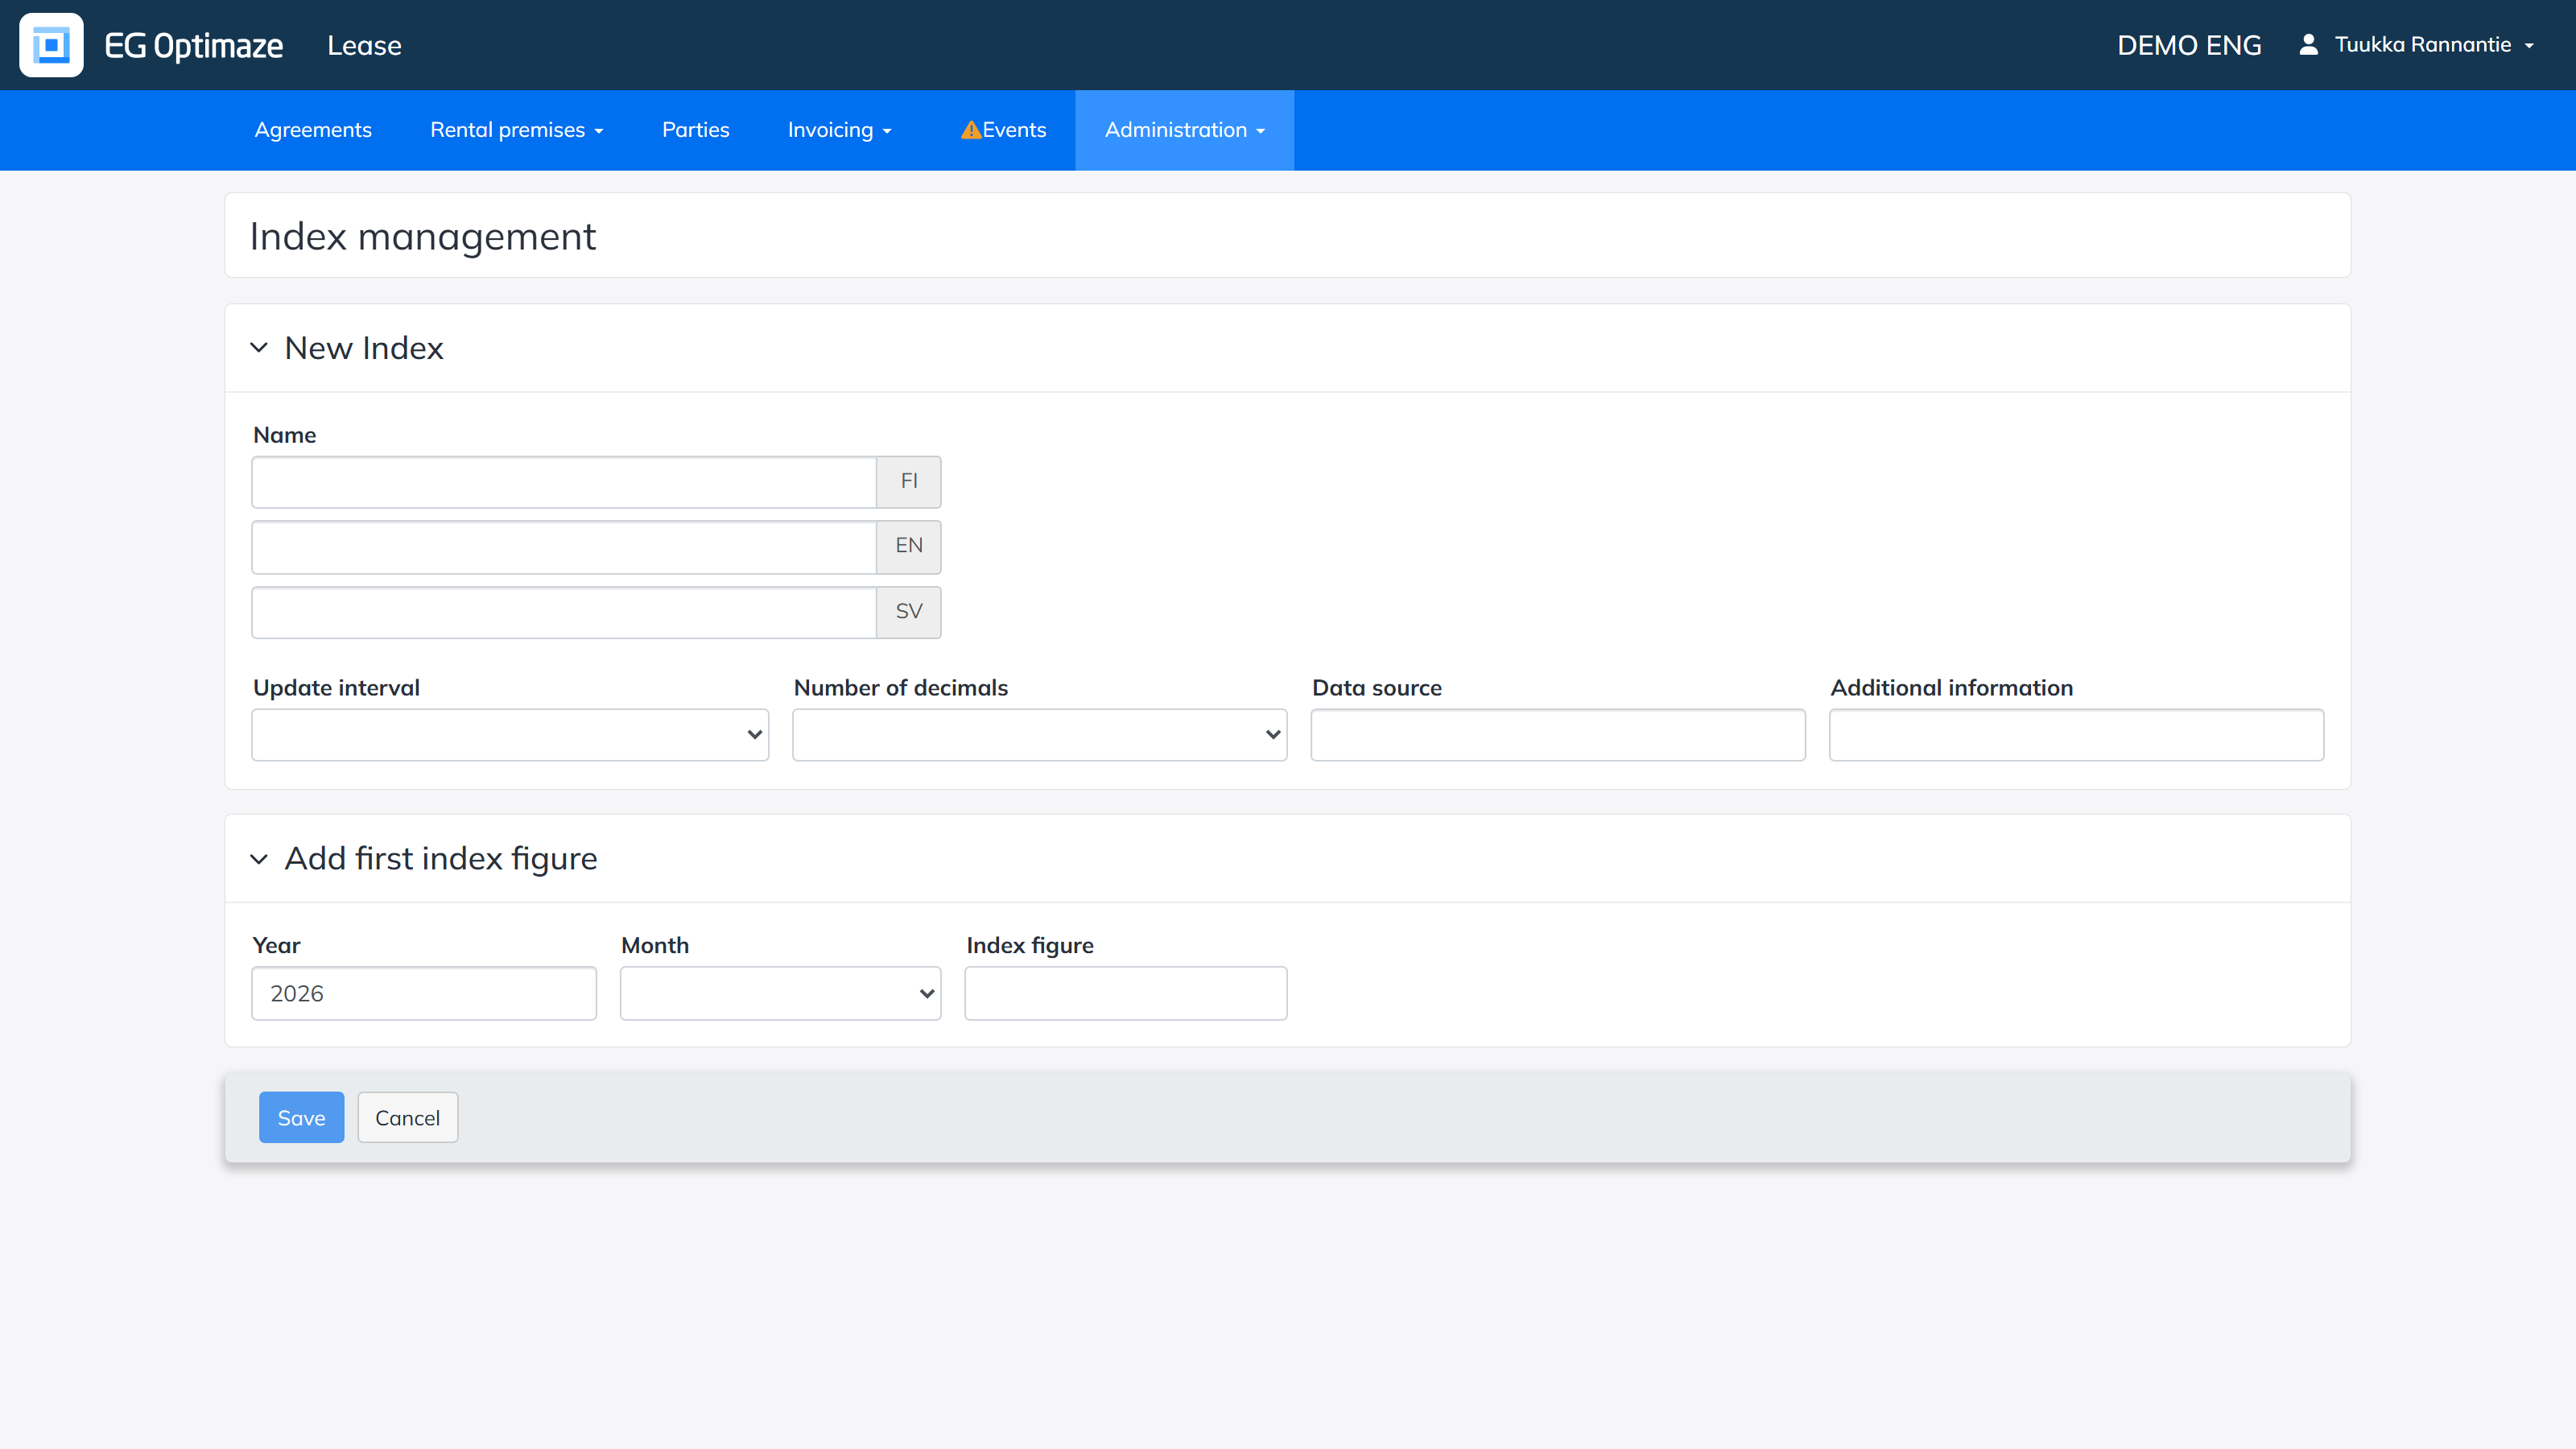Image resolution: width=2576 pixels, height=1449 pixels.
Task: Click the Update interval label
Action: 336,688
